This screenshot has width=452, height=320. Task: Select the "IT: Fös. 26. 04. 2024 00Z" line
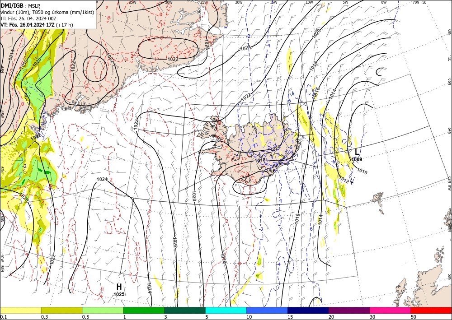(28, 19)
